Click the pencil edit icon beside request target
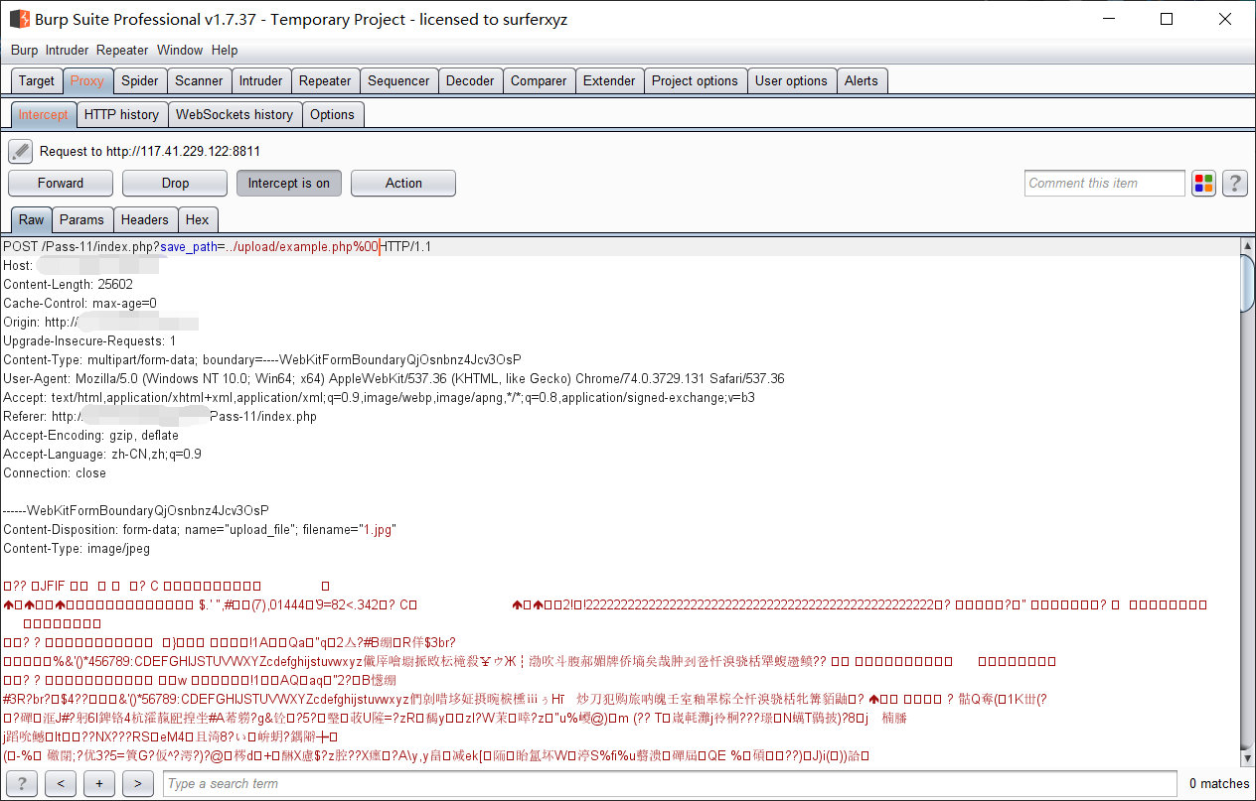Viewport: 1256px width, 801px height. 21,151
